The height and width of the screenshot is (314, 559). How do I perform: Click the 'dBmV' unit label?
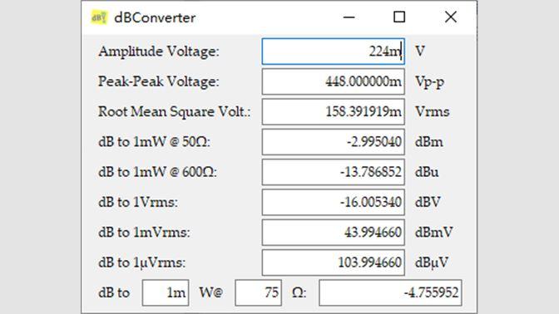[x=434, y=233]
